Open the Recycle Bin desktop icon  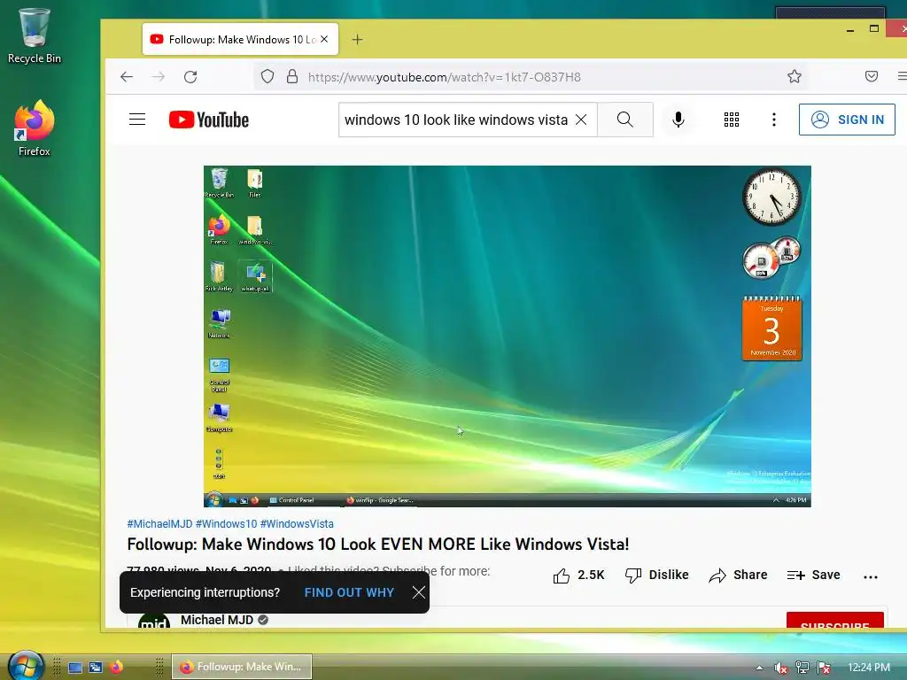35,35
